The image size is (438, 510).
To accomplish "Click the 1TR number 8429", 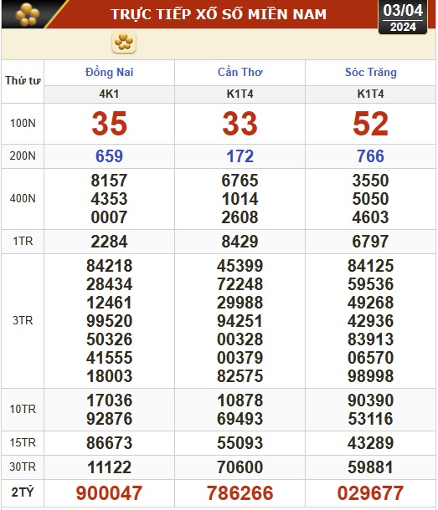I will (240, 242).
